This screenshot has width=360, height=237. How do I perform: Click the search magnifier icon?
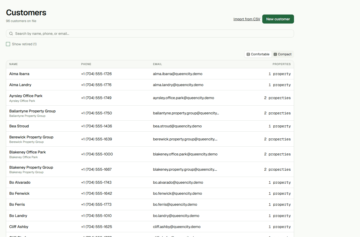pos(11,34)
